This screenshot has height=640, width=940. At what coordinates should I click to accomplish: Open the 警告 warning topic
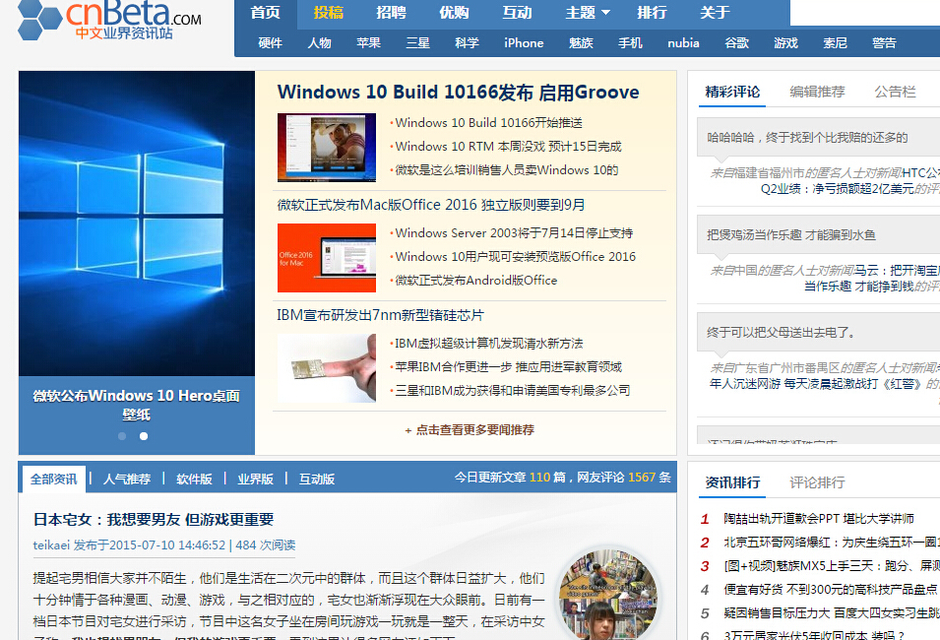pyautogui.click(x=884, y=43)
